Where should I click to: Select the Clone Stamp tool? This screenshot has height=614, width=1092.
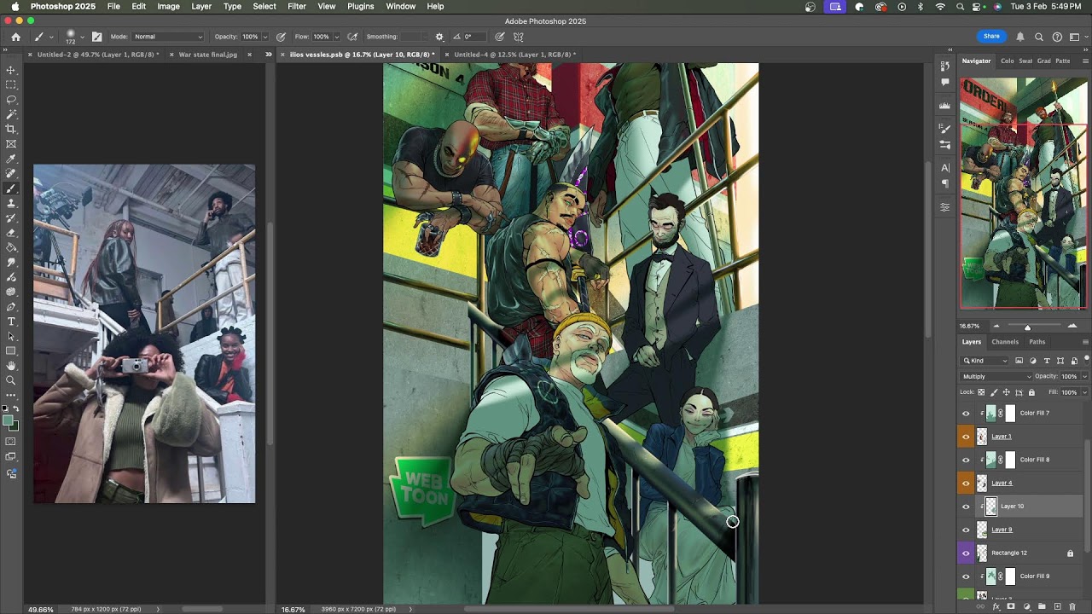tap(11, 203)
